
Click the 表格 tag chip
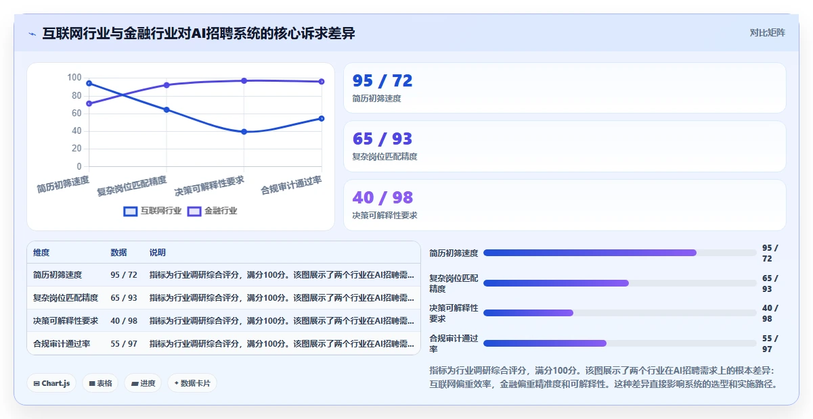[x=100, y=383]
